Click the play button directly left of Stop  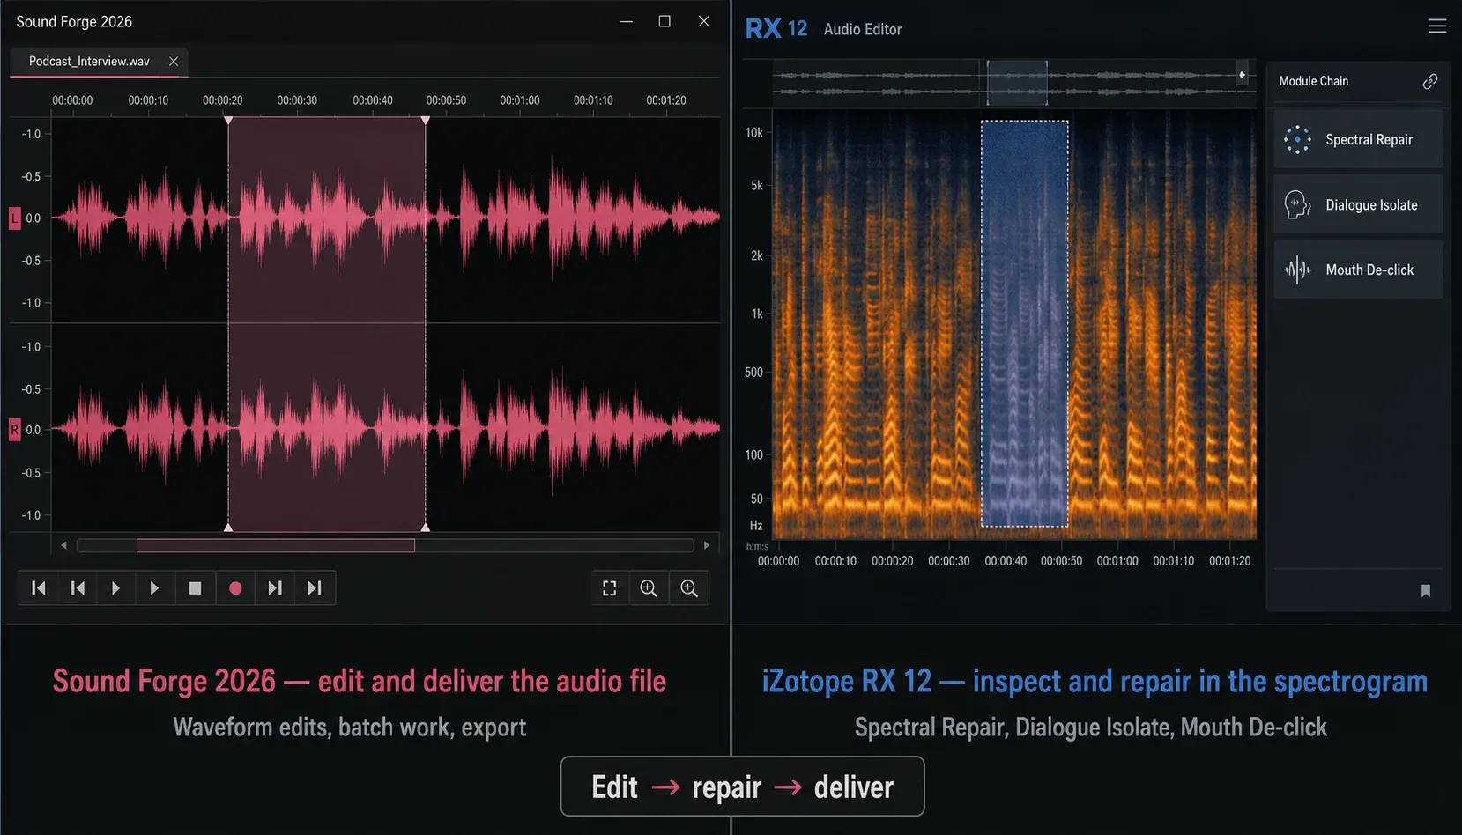pyautogui.click(x=154, y=588)
